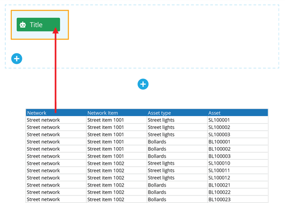Click Bollards in the BL100002 row
285x203 pixels.
(x=157, y=149)
